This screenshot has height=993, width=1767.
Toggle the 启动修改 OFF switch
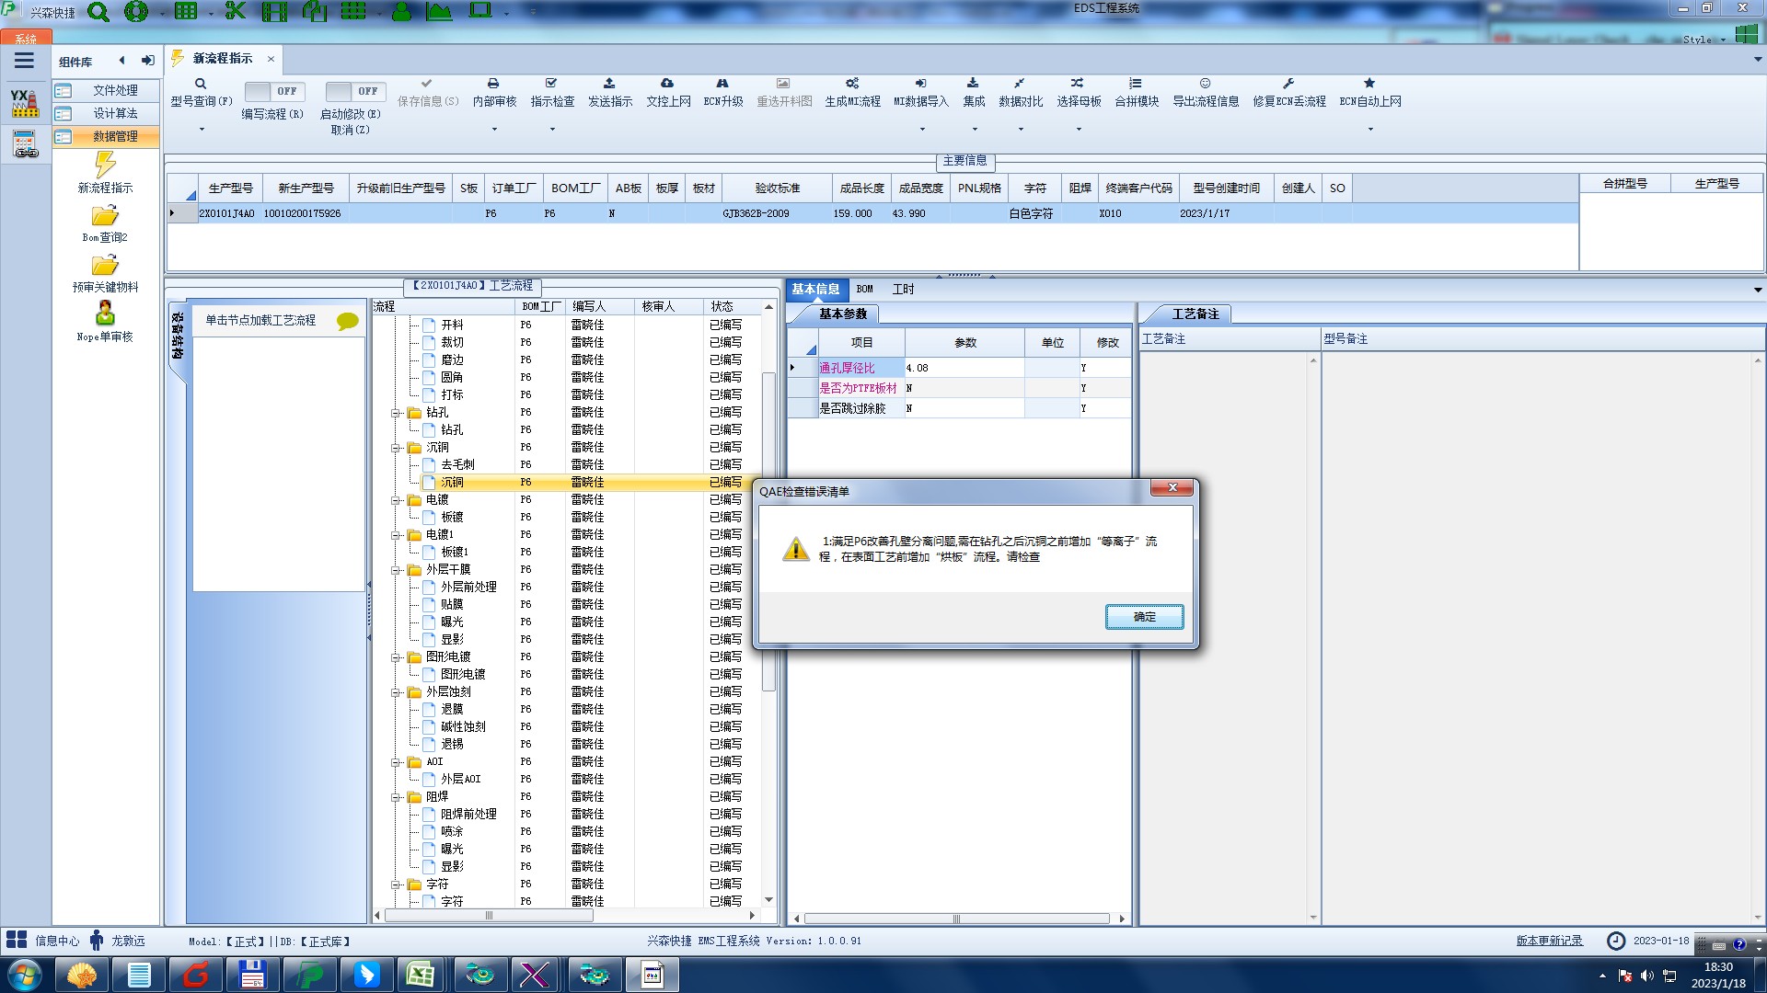354,91
